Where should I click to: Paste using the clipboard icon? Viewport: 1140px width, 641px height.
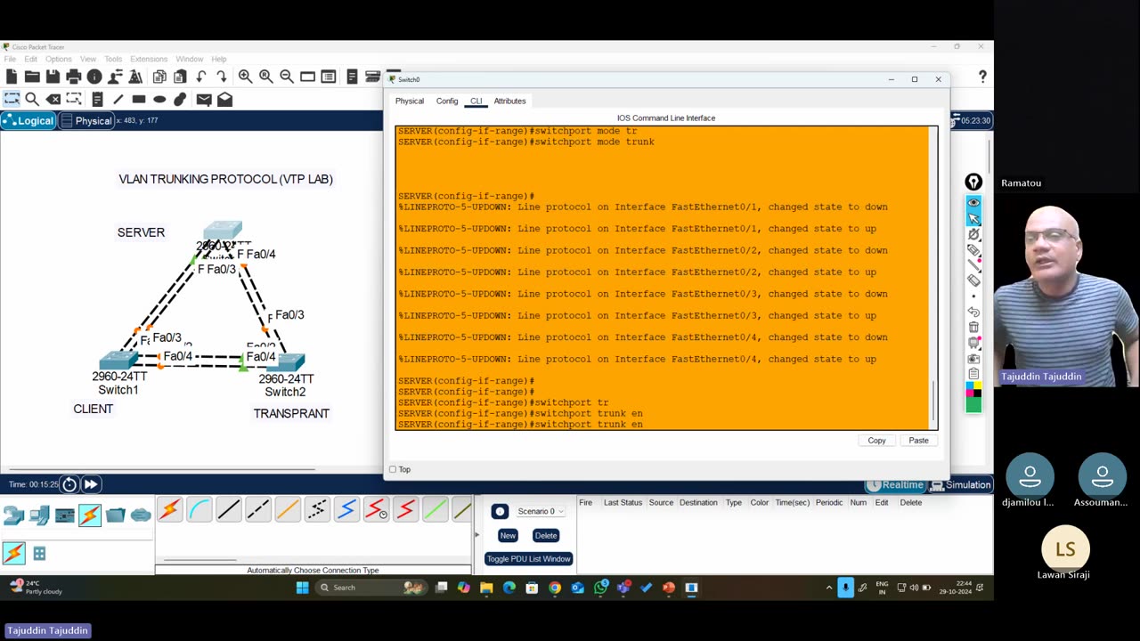tap(180, 77)
